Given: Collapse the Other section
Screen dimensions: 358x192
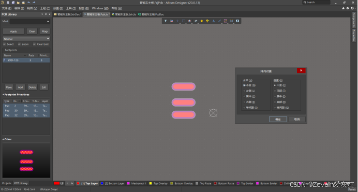Looking at the screenshot, I should click(x=3, y=139).
